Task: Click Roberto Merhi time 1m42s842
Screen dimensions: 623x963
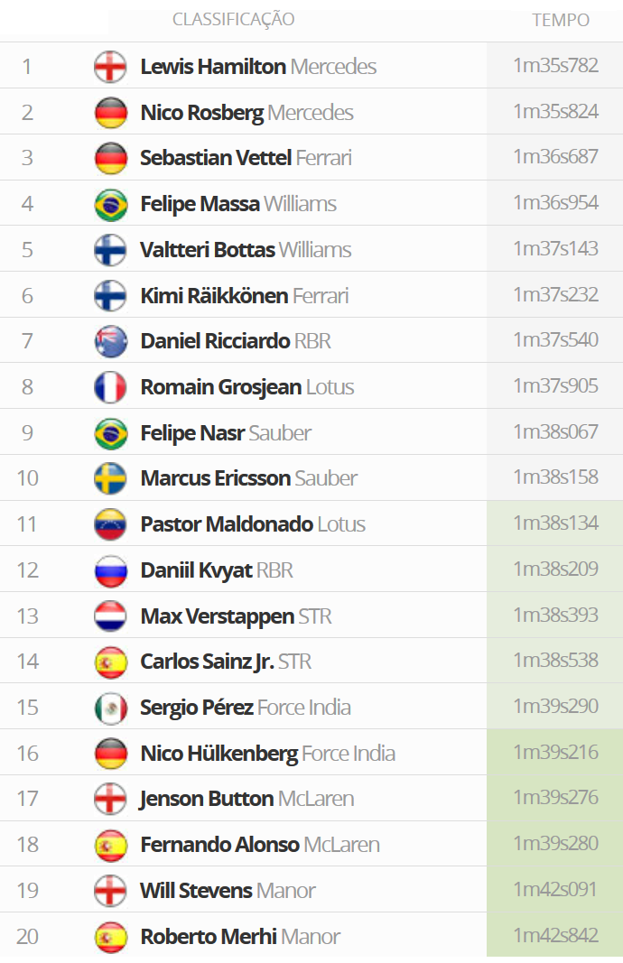Action: coord(556,935)
